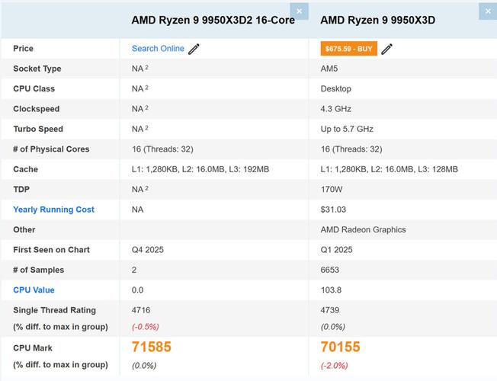
Task: Click footnote 2 beside Clockspeed NA
Action: coord(146,108)
